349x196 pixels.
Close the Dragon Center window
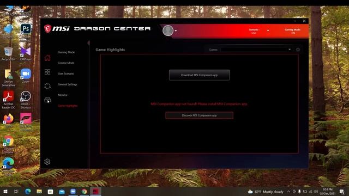click(x=304, y=21)
